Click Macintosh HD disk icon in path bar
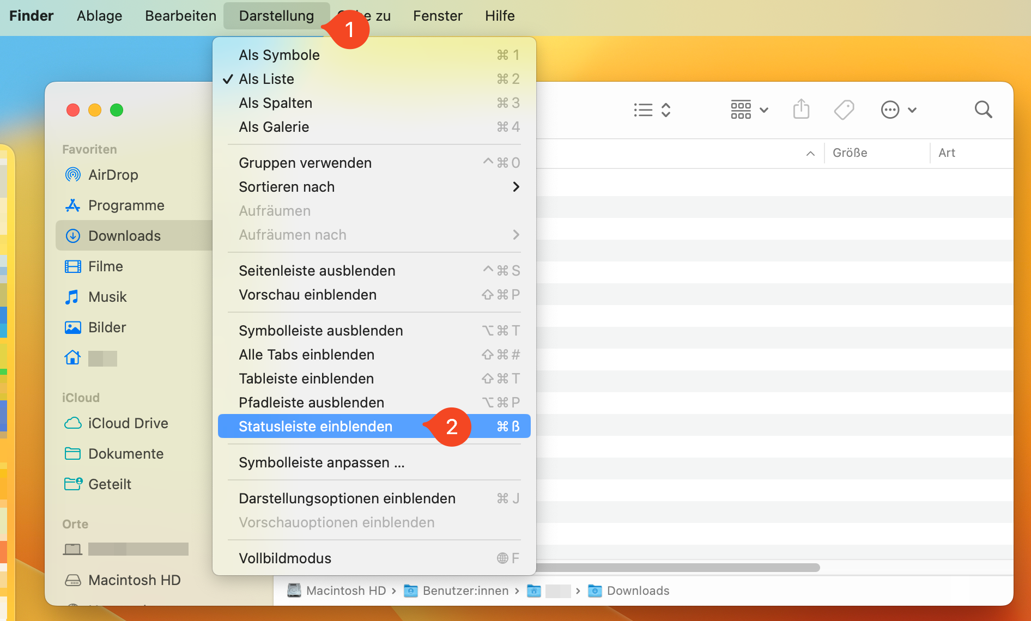Viewport: 1031px width, 621px height. pos(294,590)
